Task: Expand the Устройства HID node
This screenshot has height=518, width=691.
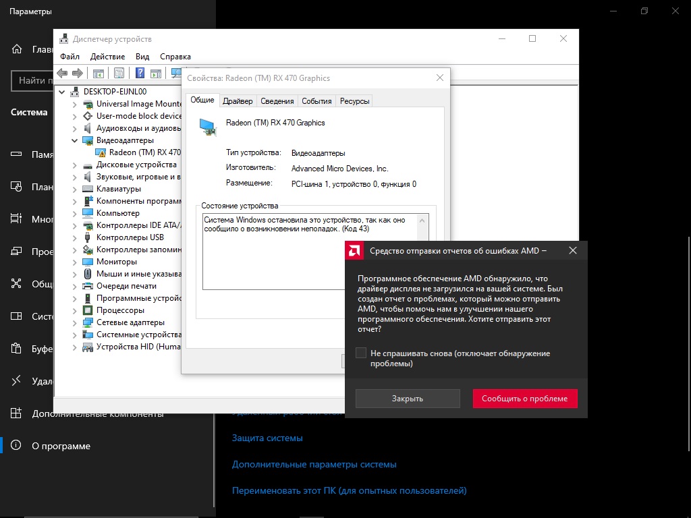Action: coord(74,347)
